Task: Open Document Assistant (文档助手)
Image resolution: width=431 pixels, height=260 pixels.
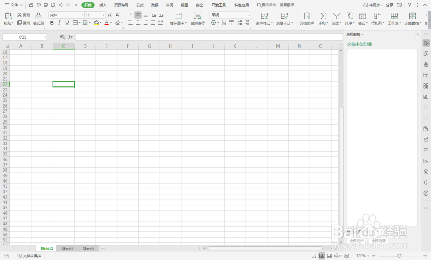Action: click(307, 19)
